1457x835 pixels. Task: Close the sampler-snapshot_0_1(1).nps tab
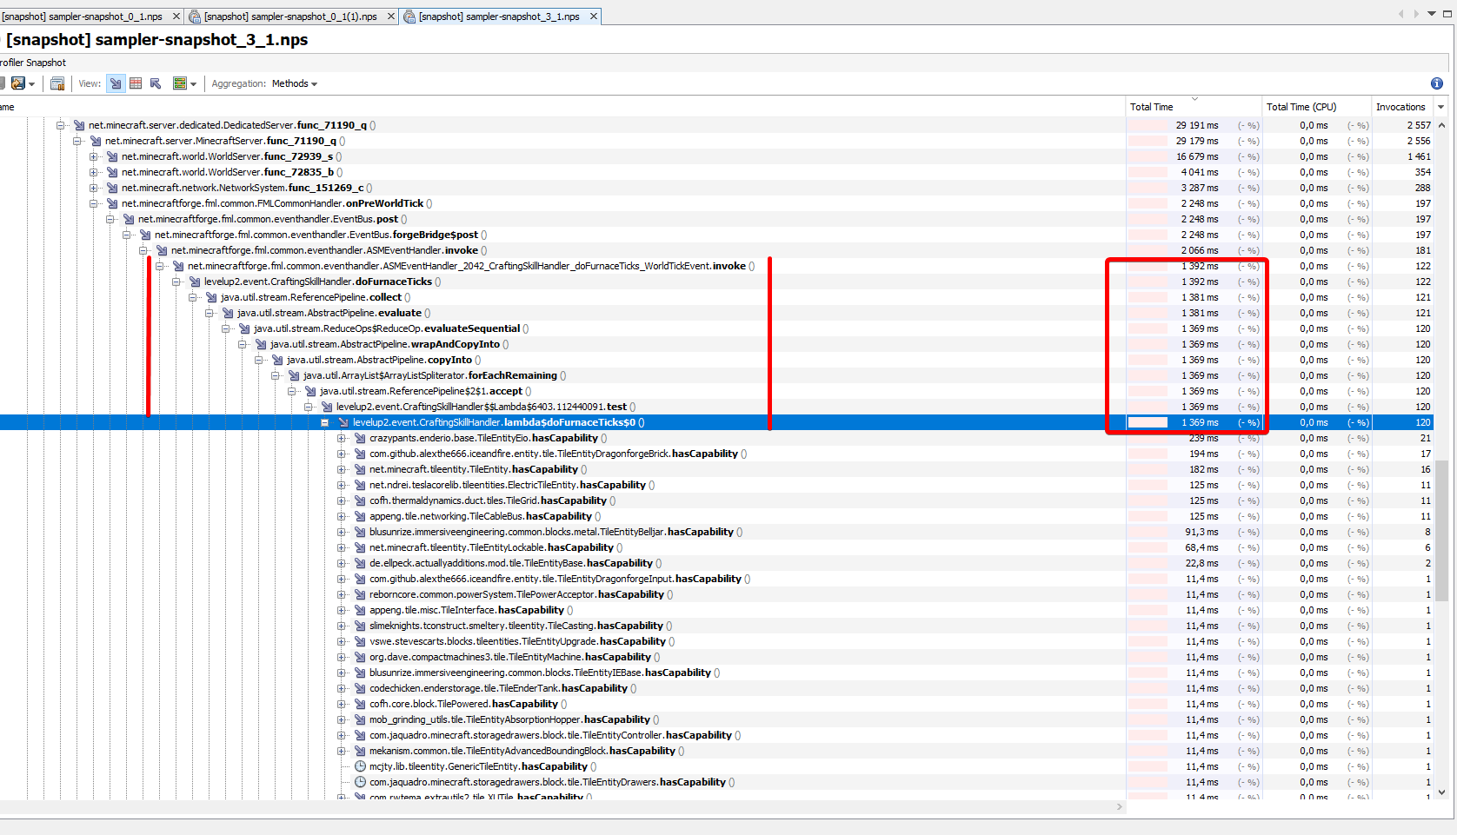click(x=390, y=17)
